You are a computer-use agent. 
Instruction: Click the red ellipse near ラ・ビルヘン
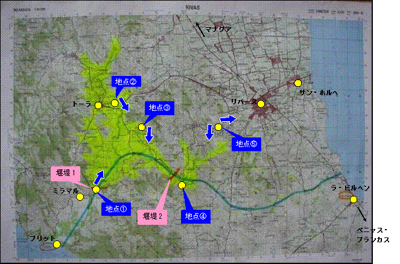[x=346, y=195]
